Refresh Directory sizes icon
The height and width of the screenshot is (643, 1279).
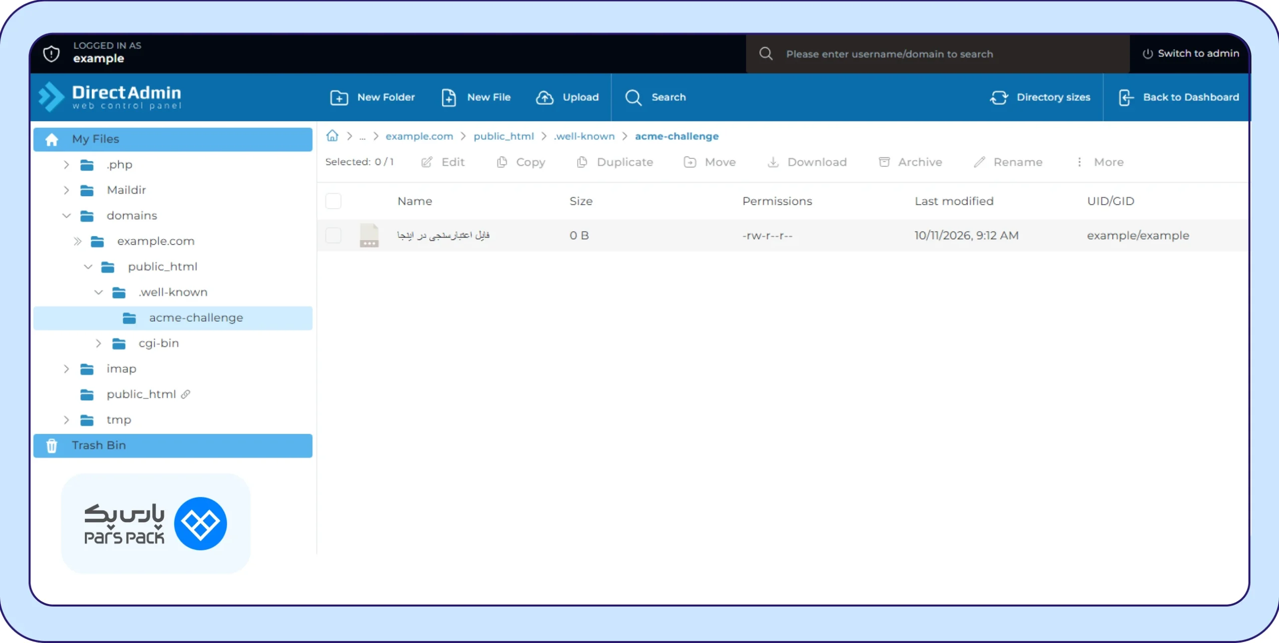click(999, 97)
